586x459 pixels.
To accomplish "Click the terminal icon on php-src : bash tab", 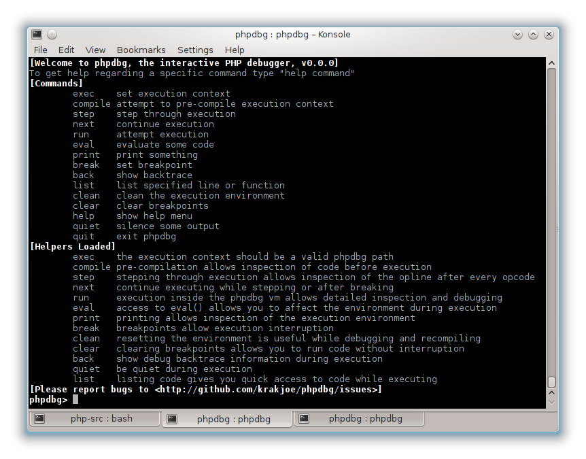I will (x=40, y=419).
